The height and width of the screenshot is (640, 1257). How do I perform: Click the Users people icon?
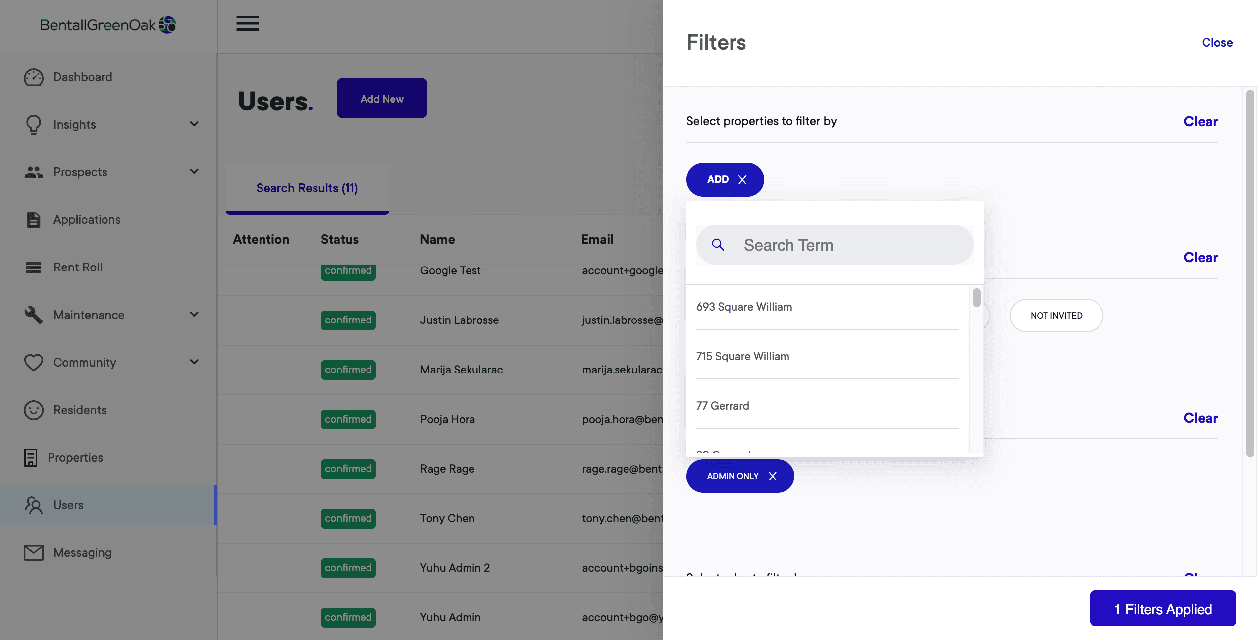(34, 505)
